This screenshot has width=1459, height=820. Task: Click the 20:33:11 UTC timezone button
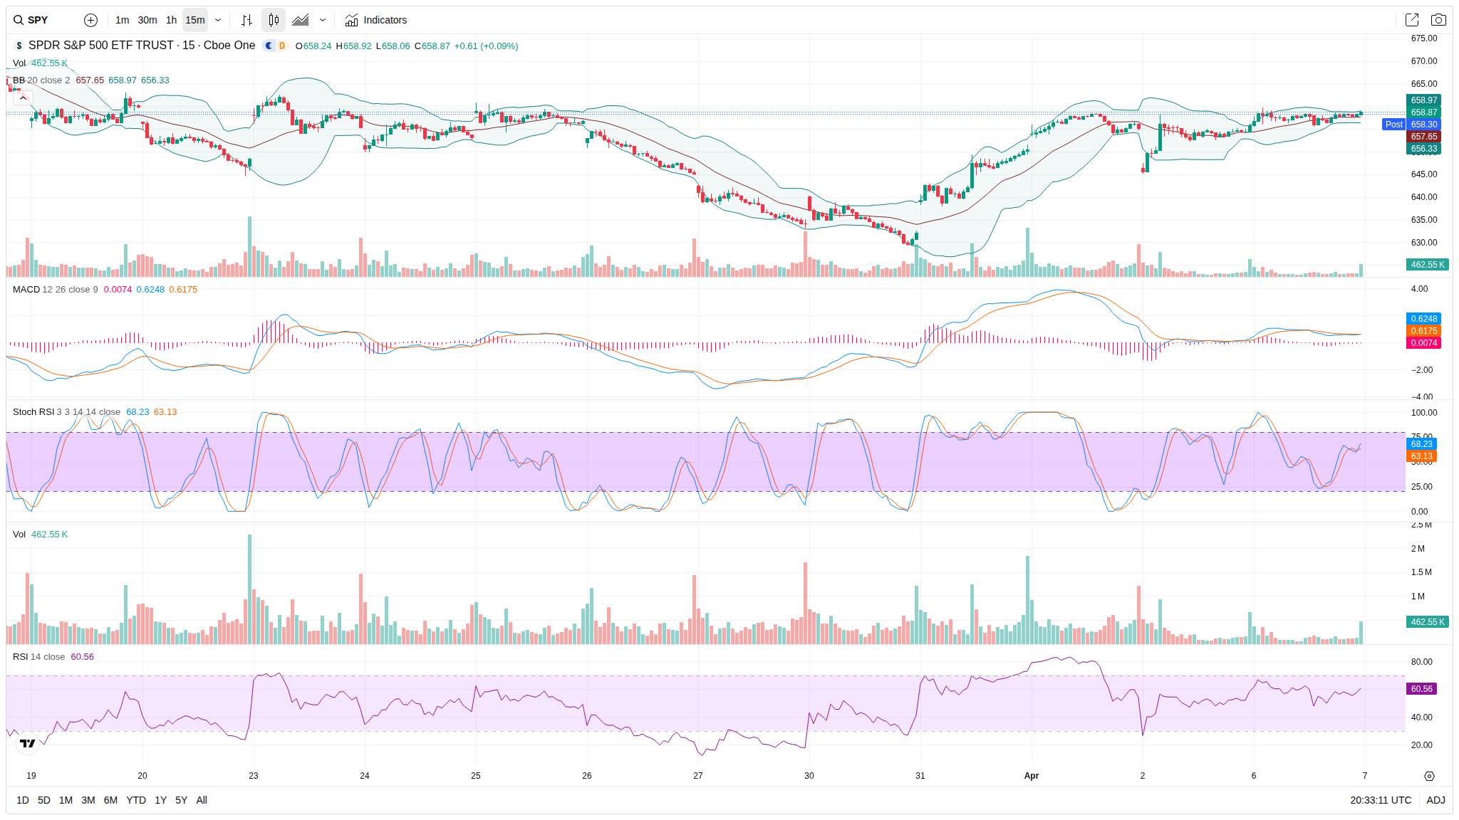point(1380,800)
